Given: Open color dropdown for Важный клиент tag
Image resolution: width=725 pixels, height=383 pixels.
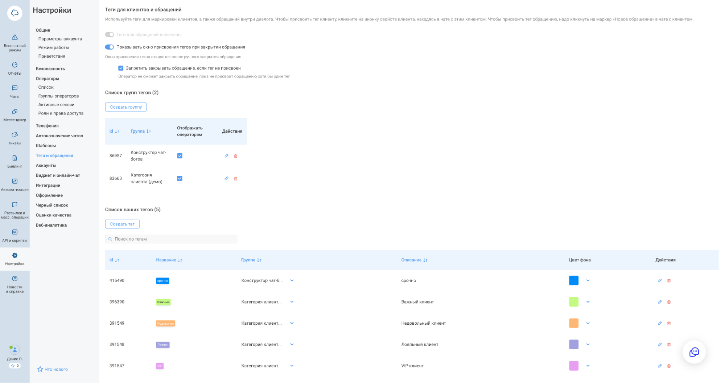Looking at the screenshot, I should point(588,302).
